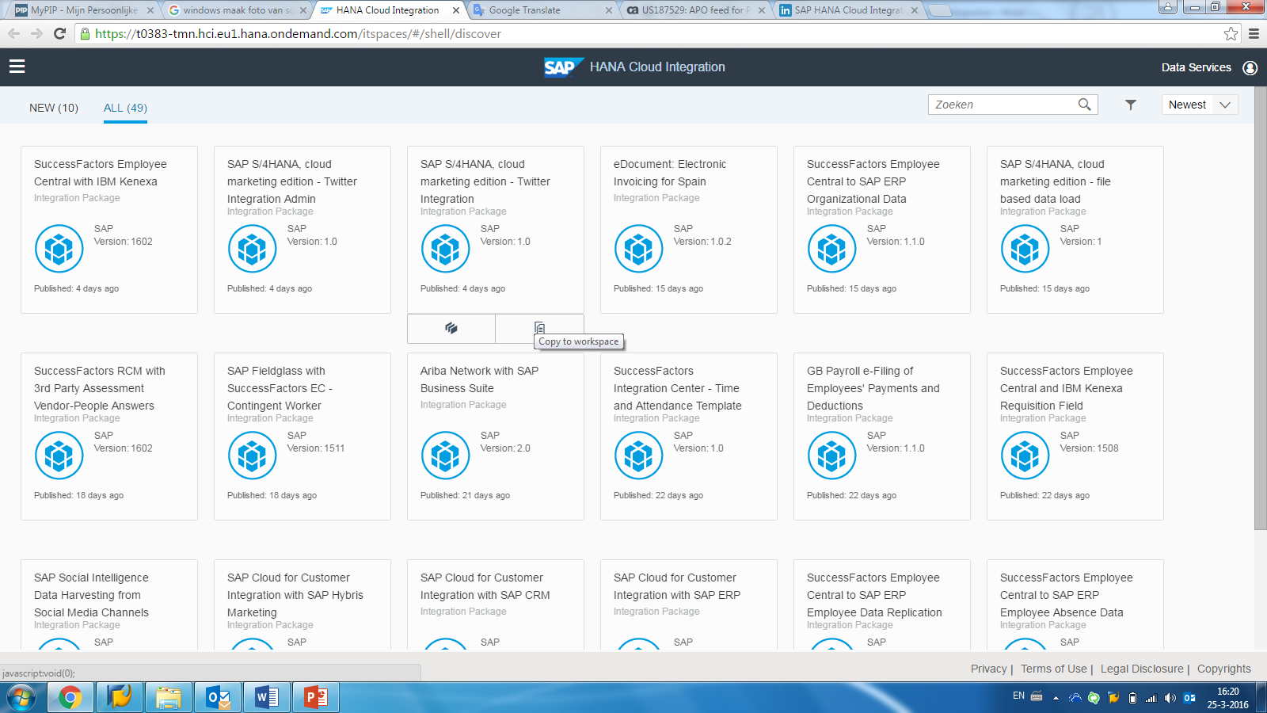
Task: Click the system clock in the tray
Action: pos(1228,698)
